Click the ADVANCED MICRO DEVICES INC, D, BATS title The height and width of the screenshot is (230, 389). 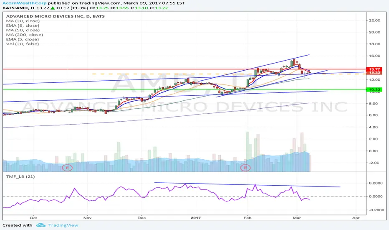[56, 16]
